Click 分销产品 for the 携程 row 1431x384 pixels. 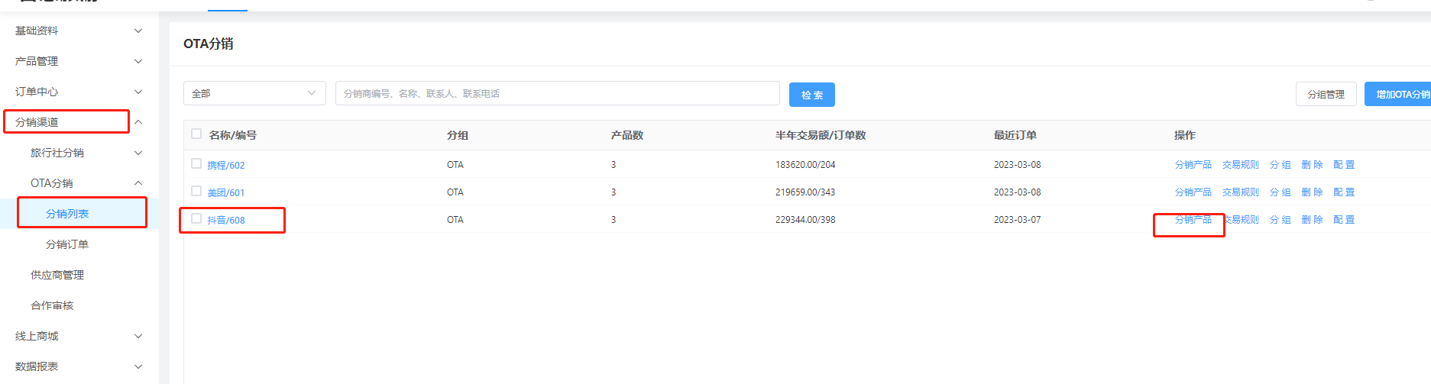[x=1193, y=165]
